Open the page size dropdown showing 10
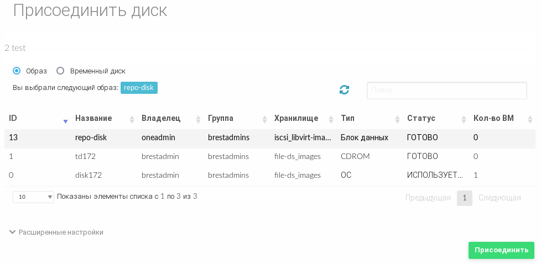541x265 pixels. coord(33,197)
